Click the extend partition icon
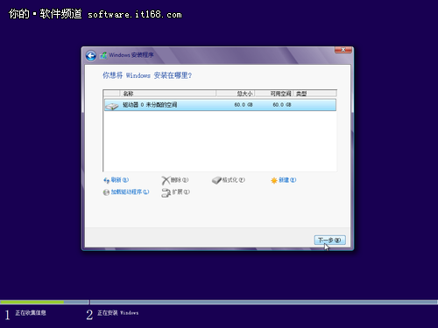 (x=166, y=192)
